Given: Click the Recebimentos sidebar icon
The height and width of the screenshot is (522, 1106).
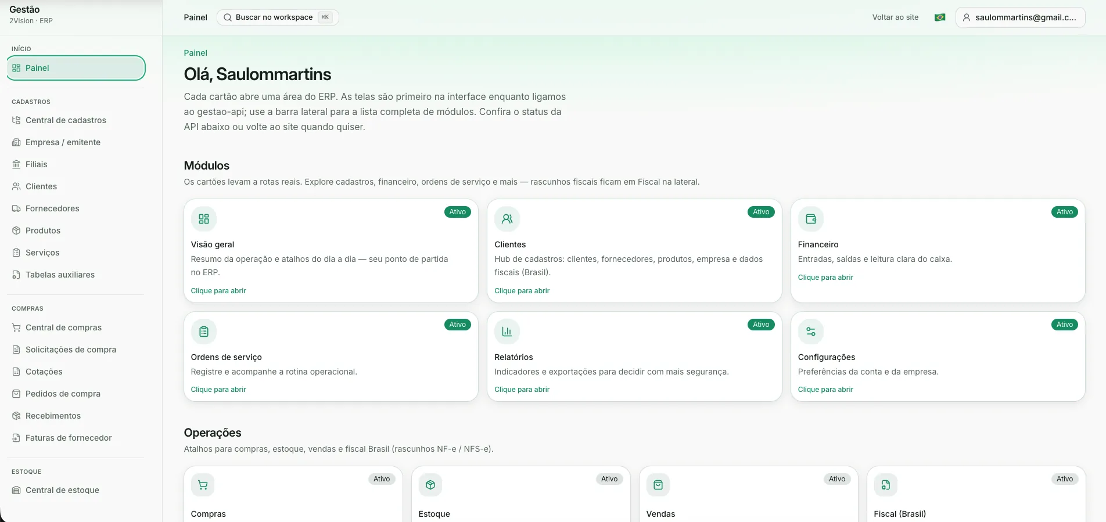Looking at the screenshot, I should tap(16, 416).
